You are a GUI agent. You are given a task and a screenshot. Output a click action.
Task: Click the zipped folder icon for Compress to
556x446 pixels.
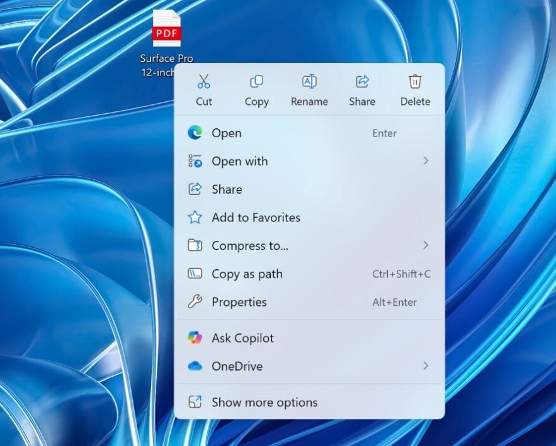pyautogui.click(x=195, y=245)
